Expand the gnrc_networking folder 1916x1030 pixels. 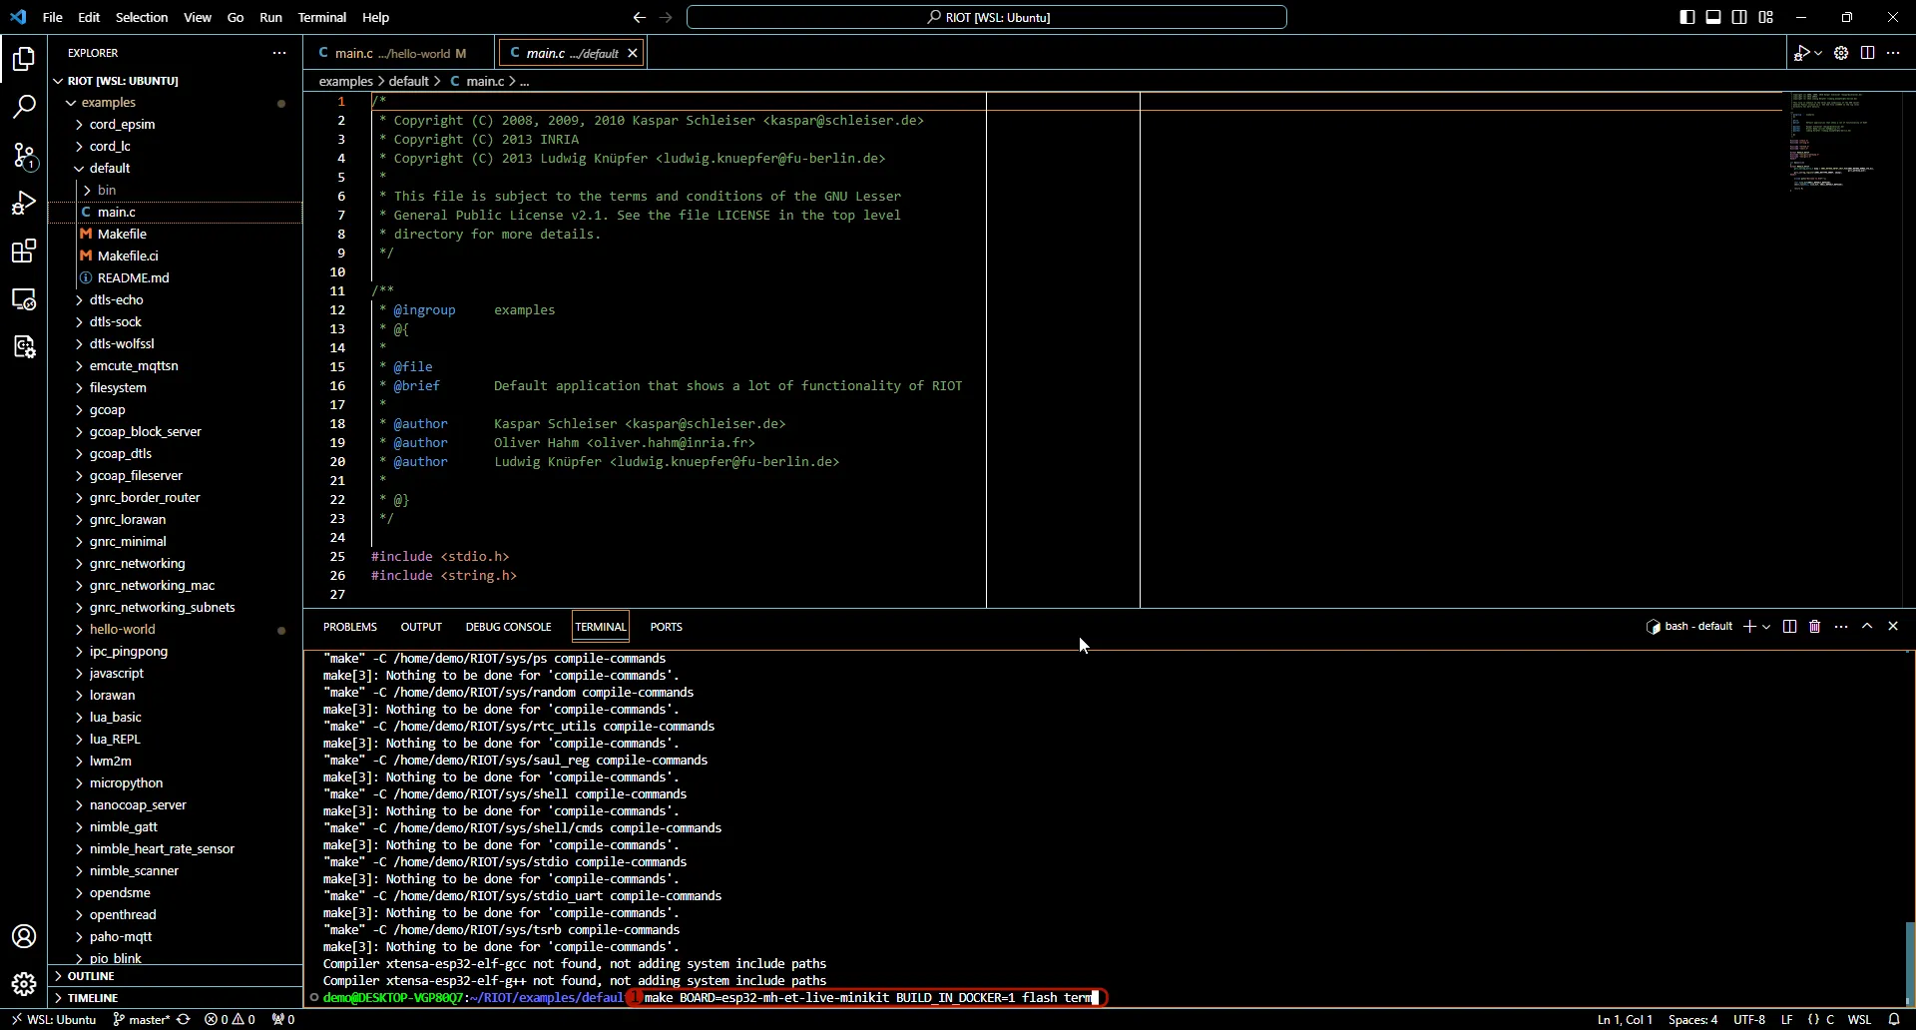(138, 563)
